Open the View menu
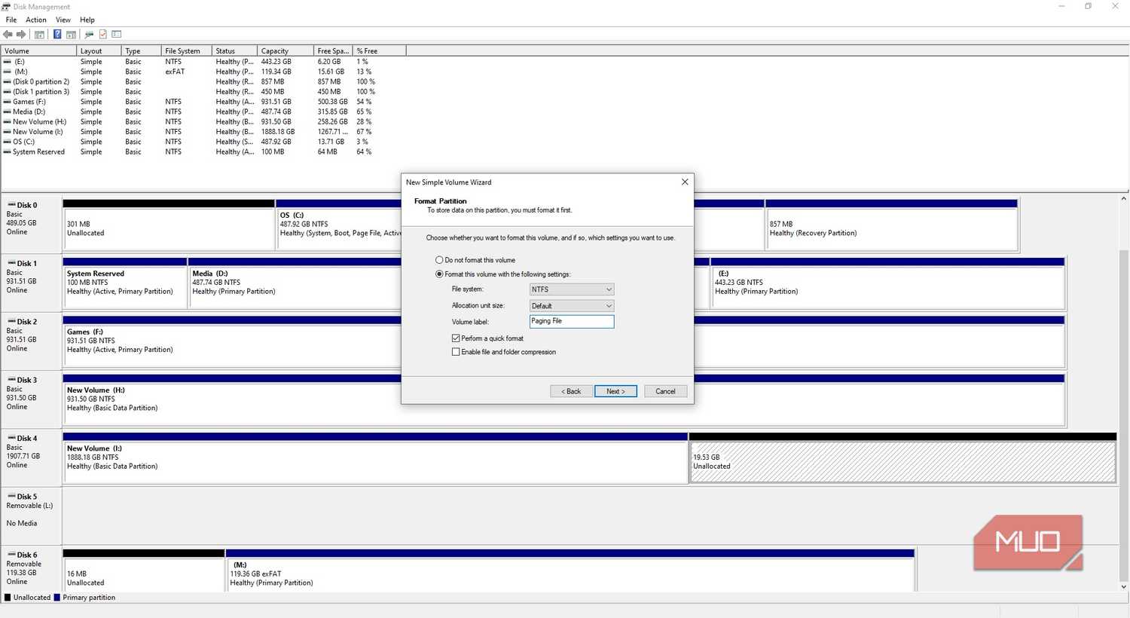The image size is (1130, 618). 63,20
